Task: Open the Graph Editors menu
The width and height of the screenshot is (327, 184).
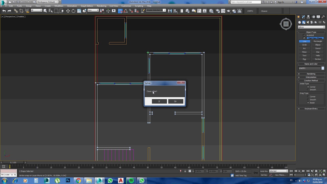Action: coord(87,6)
